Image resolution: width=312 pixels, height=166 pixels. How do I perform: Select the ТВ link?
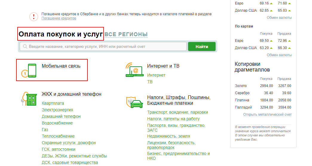tap(150, 82)
